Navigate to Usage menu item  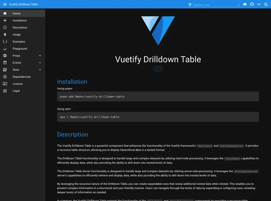click(22, 35)
